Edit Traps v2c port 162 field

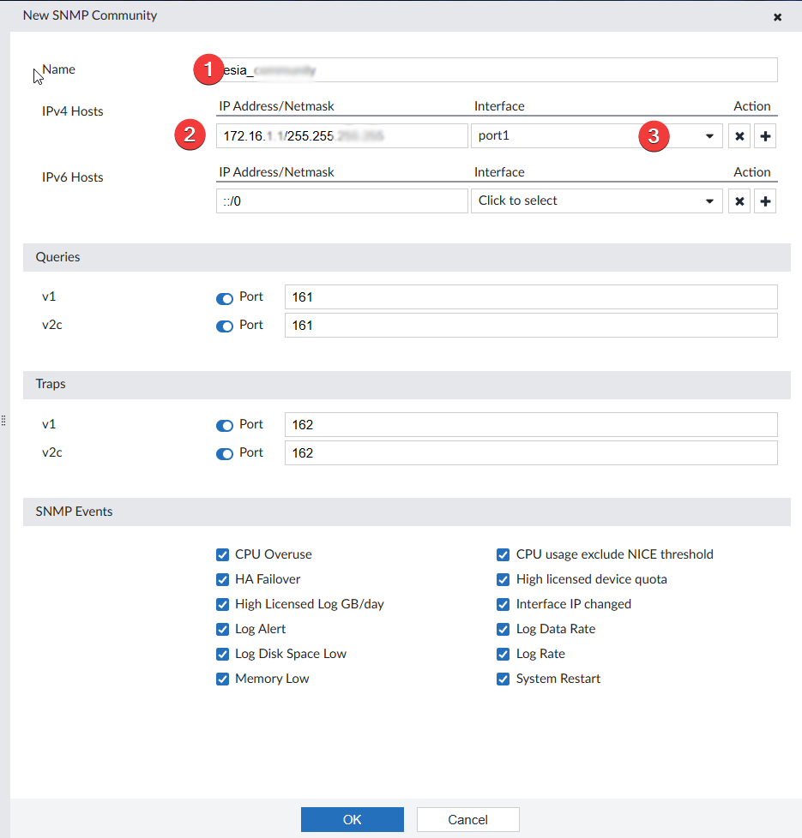531,452
